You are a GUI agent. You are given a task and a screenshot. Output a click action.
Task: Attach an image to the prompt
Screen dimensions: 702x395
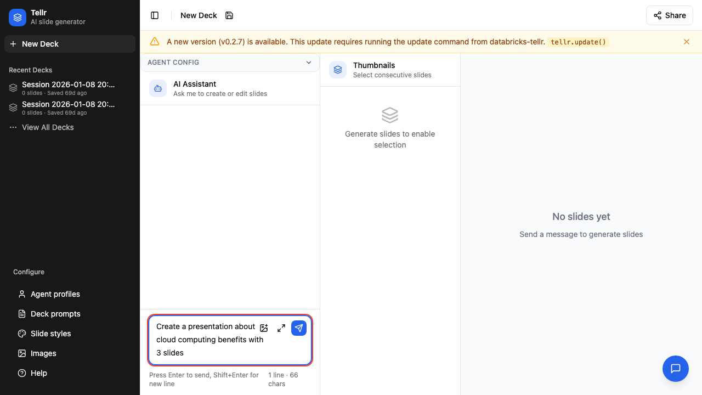pos(264,328)
